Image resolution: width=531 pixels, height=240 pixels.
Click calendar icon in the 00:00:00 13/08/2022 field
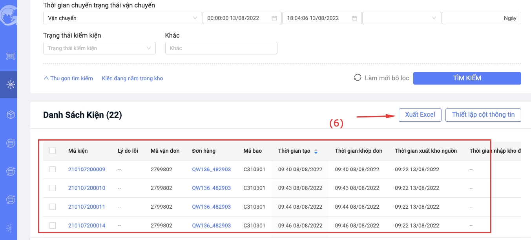[274, 18]
